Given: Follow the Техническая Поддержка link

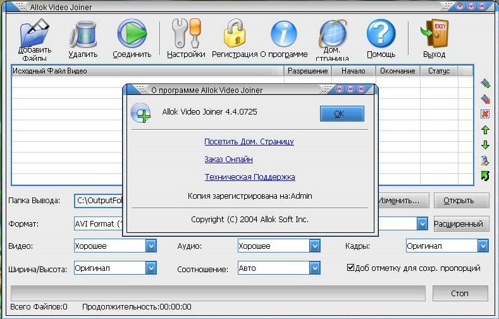Looking at the screenshot, I should [x=250, y=177].
